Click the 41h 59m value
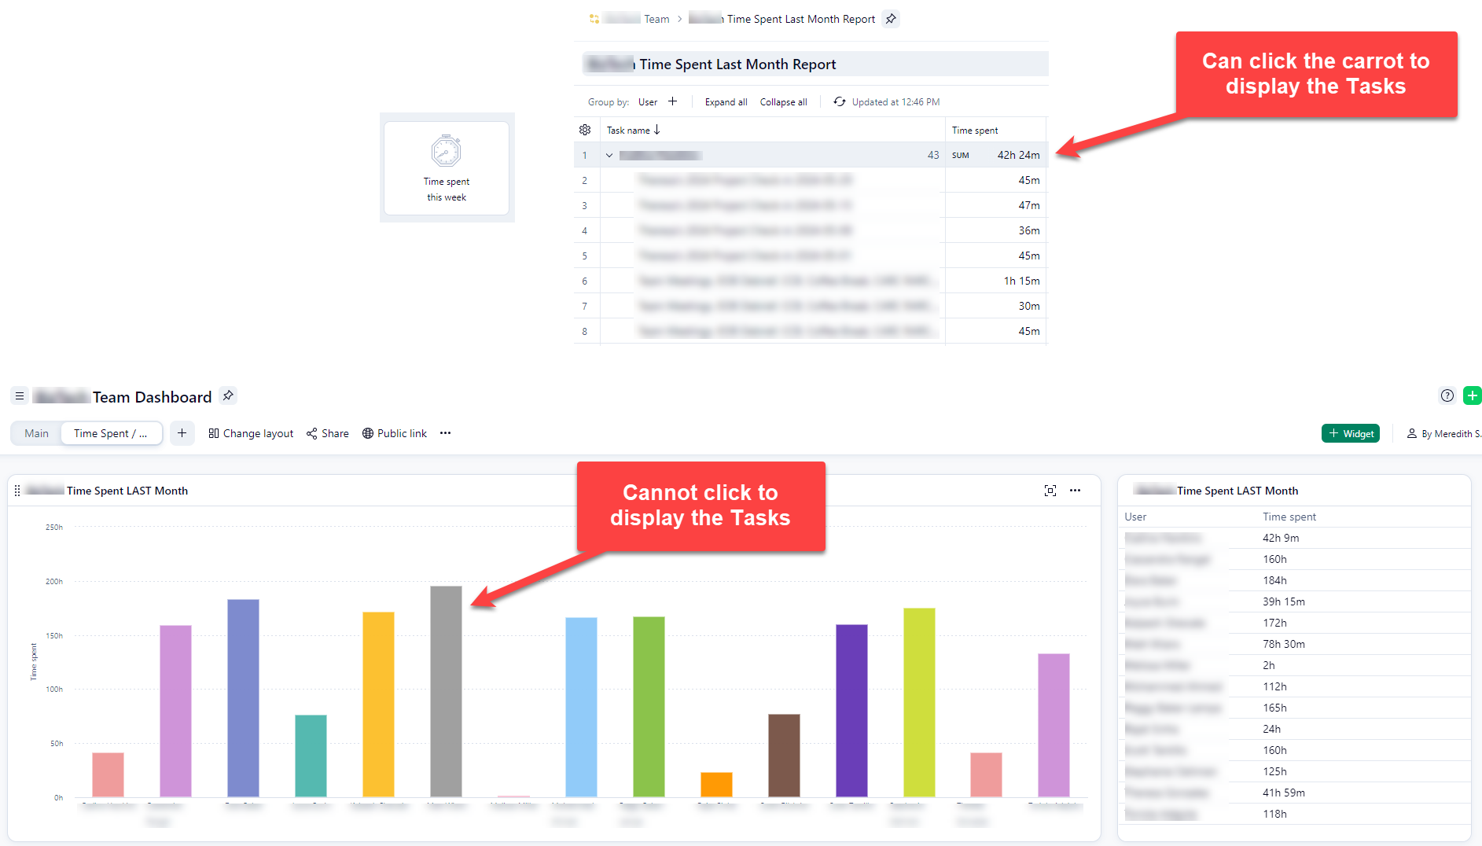The height and width of the screenshot is (846, 1482). click(1284, 793)
